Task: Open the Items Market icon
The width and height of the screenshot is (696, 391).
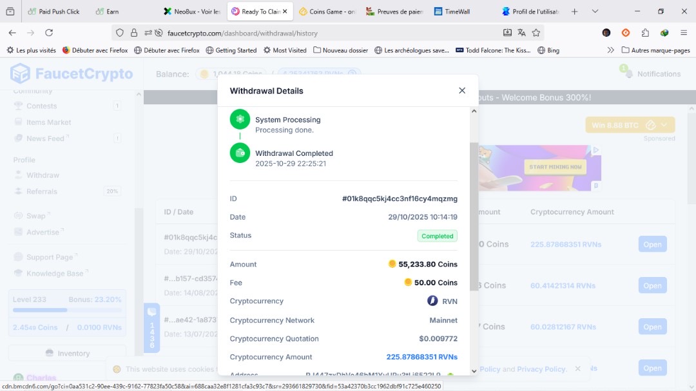Action: [19, 122]
